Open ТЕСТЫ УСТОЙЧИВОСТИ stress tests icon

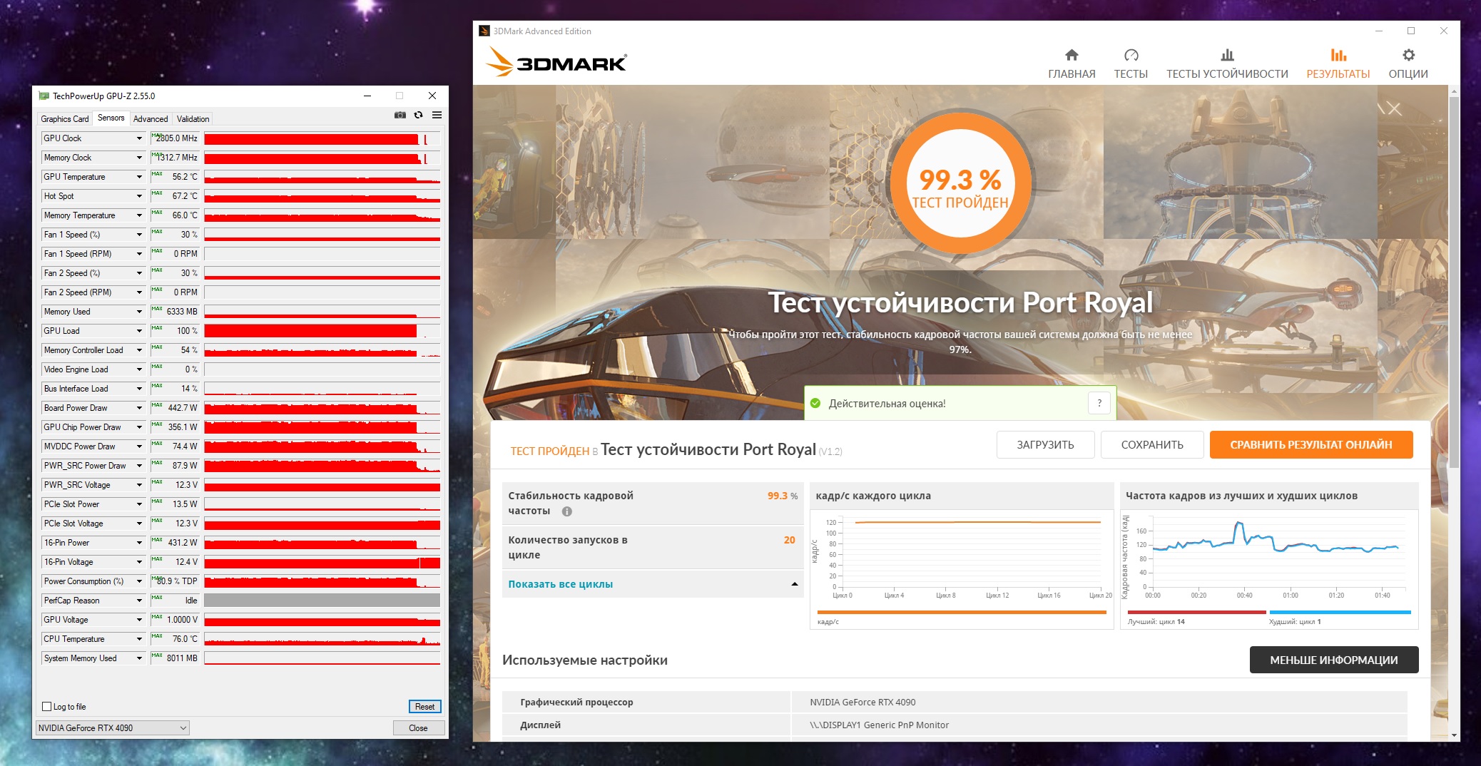point(1227,55)
